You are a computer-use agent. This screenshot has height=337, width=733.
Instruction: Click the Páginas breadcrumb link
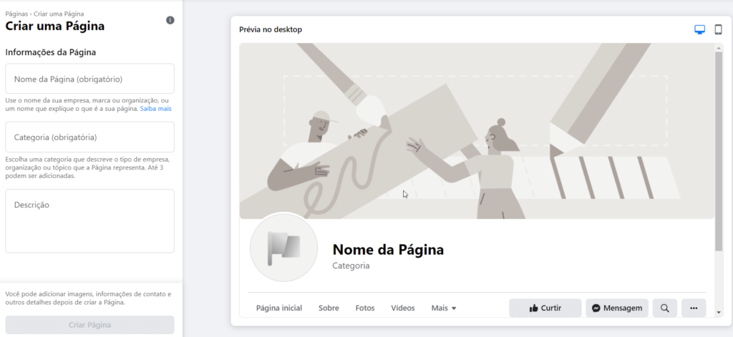pyautogui.click(x=16, y=14)
